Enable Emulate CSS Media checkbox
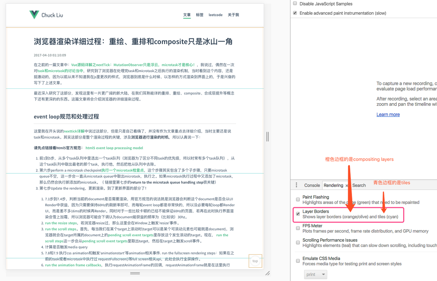437x281 pixels. (x=298, y=261)
